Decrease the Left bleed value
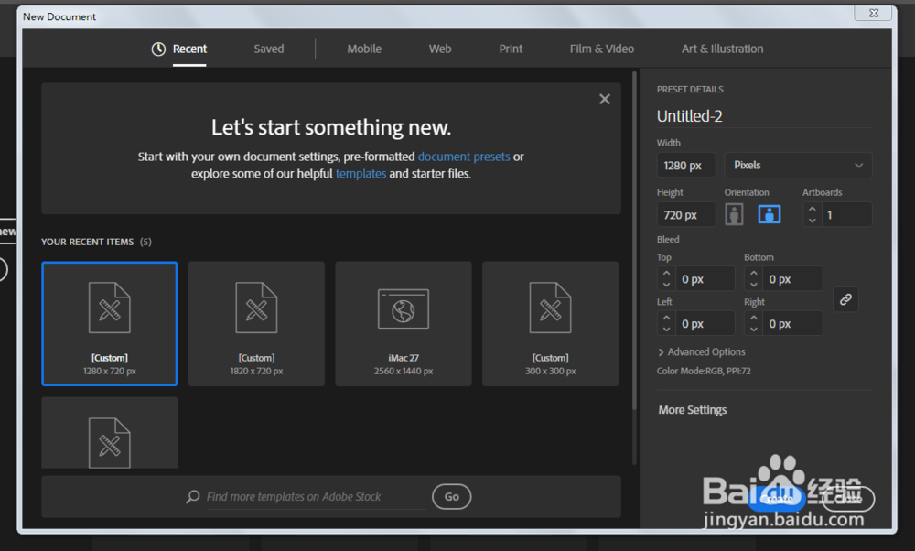The image size is (915, 551). 666,330
